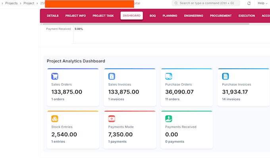Screen dimensions: 270x158
Task: Open the notifications bell
Action: [249, 3]
